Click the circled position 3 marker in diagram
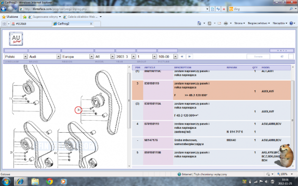 [78, 110]
